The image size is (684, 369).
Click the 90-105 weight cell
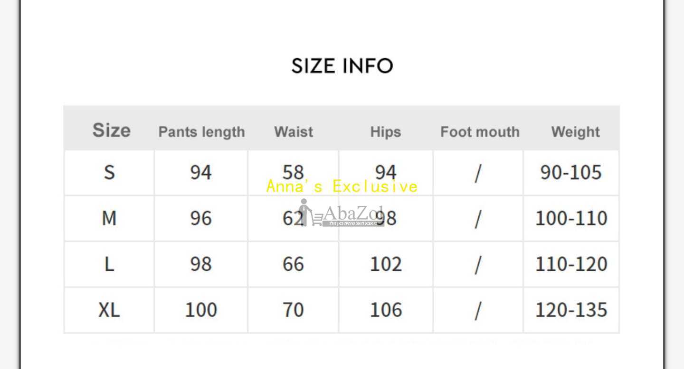pos(571,172)
